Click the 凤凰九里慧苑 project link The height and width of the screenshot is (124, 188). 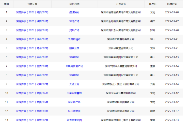pyautogui.click(x=74, y=93)
